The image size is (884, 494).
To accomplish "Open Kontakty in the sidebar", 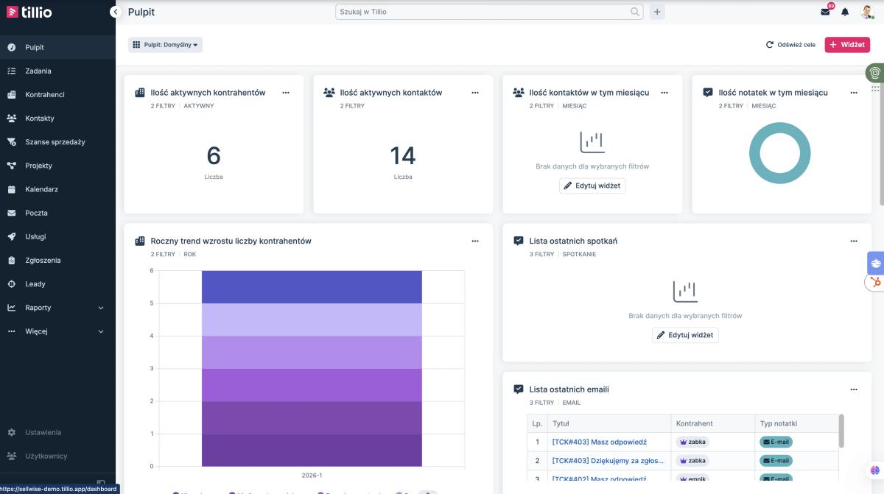I will [57, 118].
